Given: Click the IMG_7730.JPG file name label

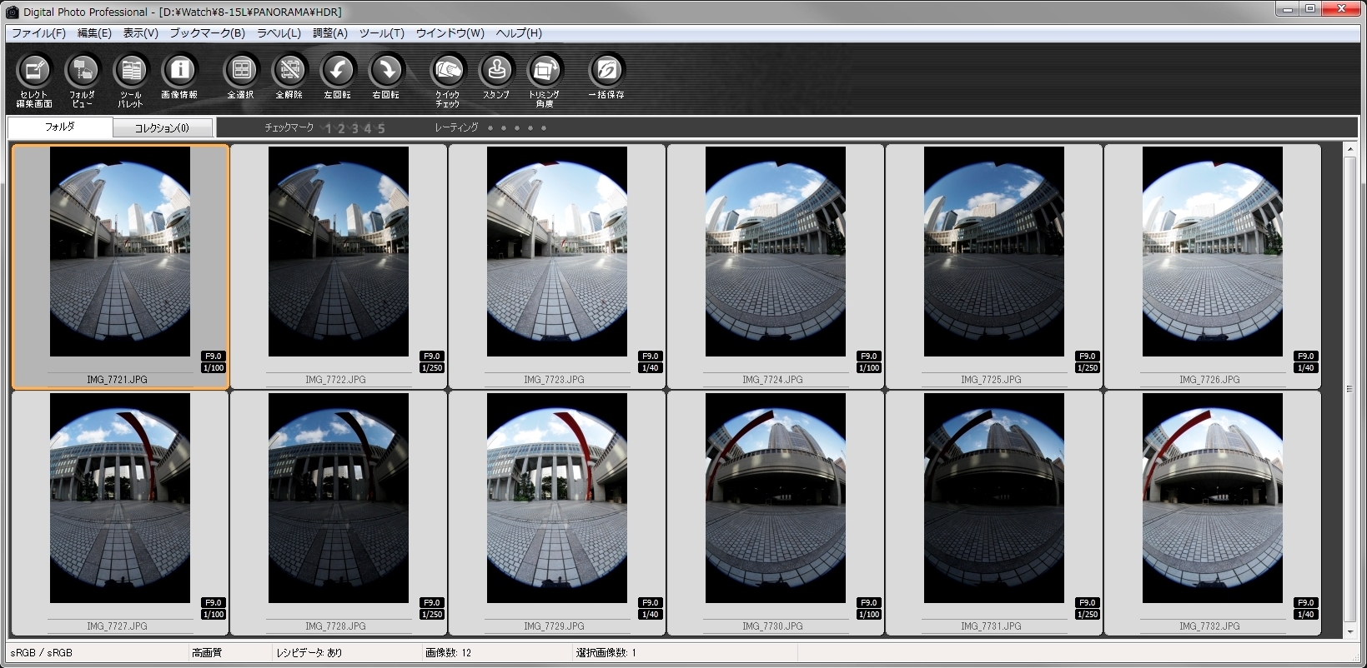Looking at the screenshot, I should point(772,626).
